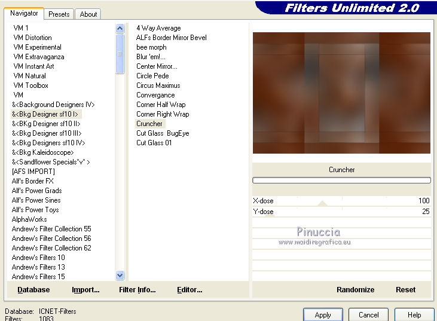Select &<Bkg Designer sf10 I> category

click(x=45, y=114)
